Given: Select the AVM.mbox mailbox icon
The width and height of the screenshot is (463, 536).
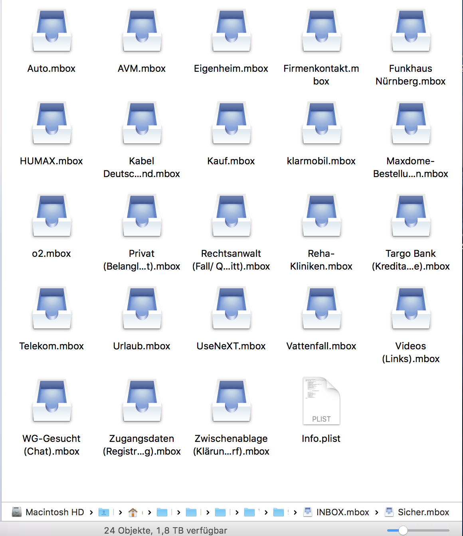Looking at the screenshot, I should pyautogui.click(x=142, y=31).
